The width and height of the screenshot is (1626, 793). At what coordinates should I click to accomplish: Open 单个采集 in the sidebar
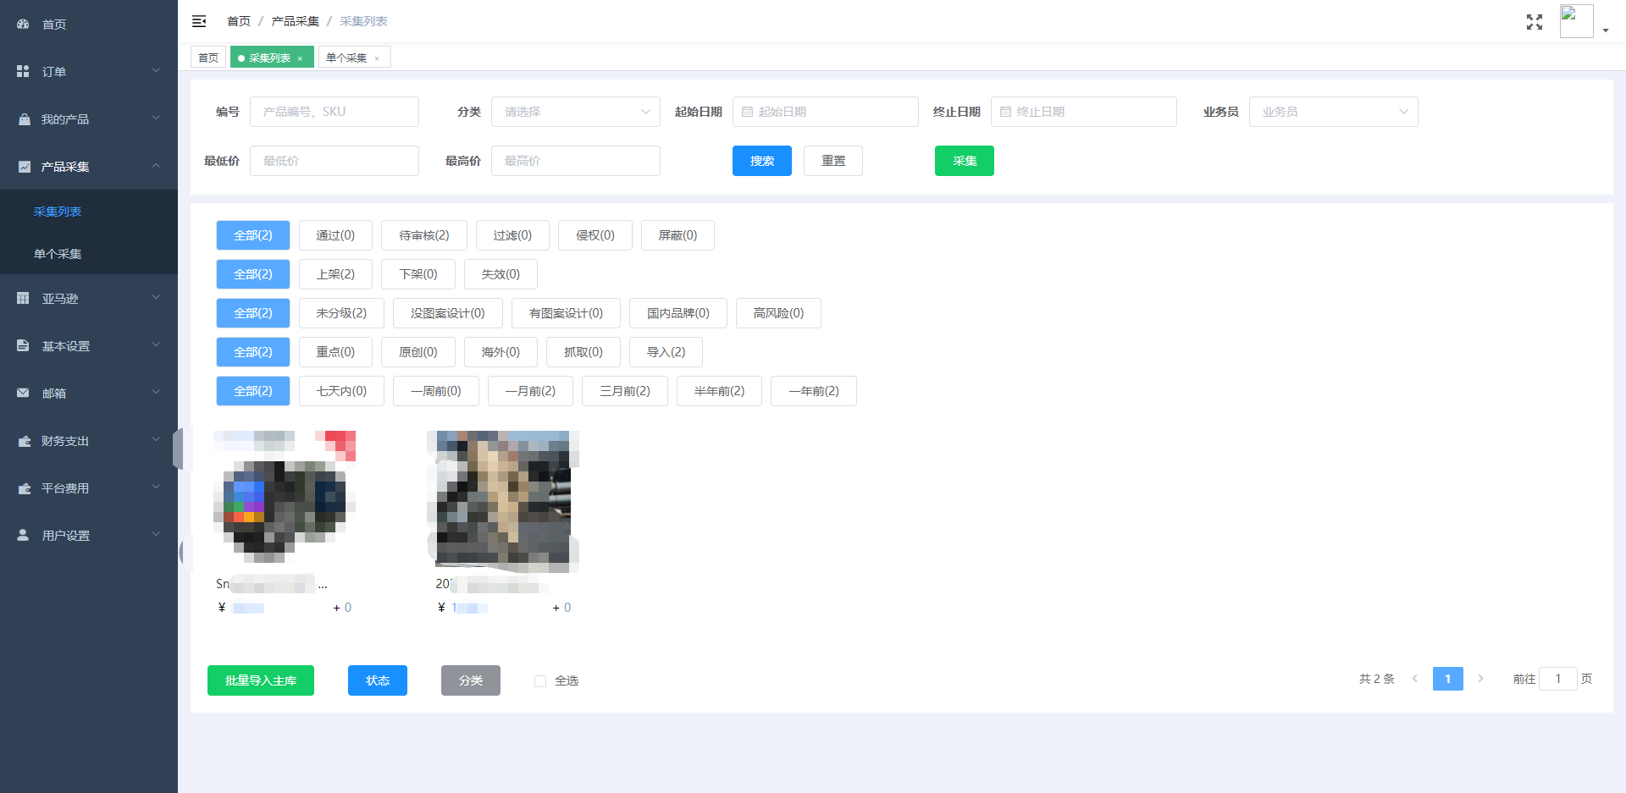58,254
